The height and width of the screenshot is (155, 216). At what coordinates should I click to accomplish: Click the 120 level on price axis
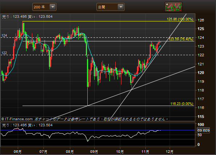[201, 73]
